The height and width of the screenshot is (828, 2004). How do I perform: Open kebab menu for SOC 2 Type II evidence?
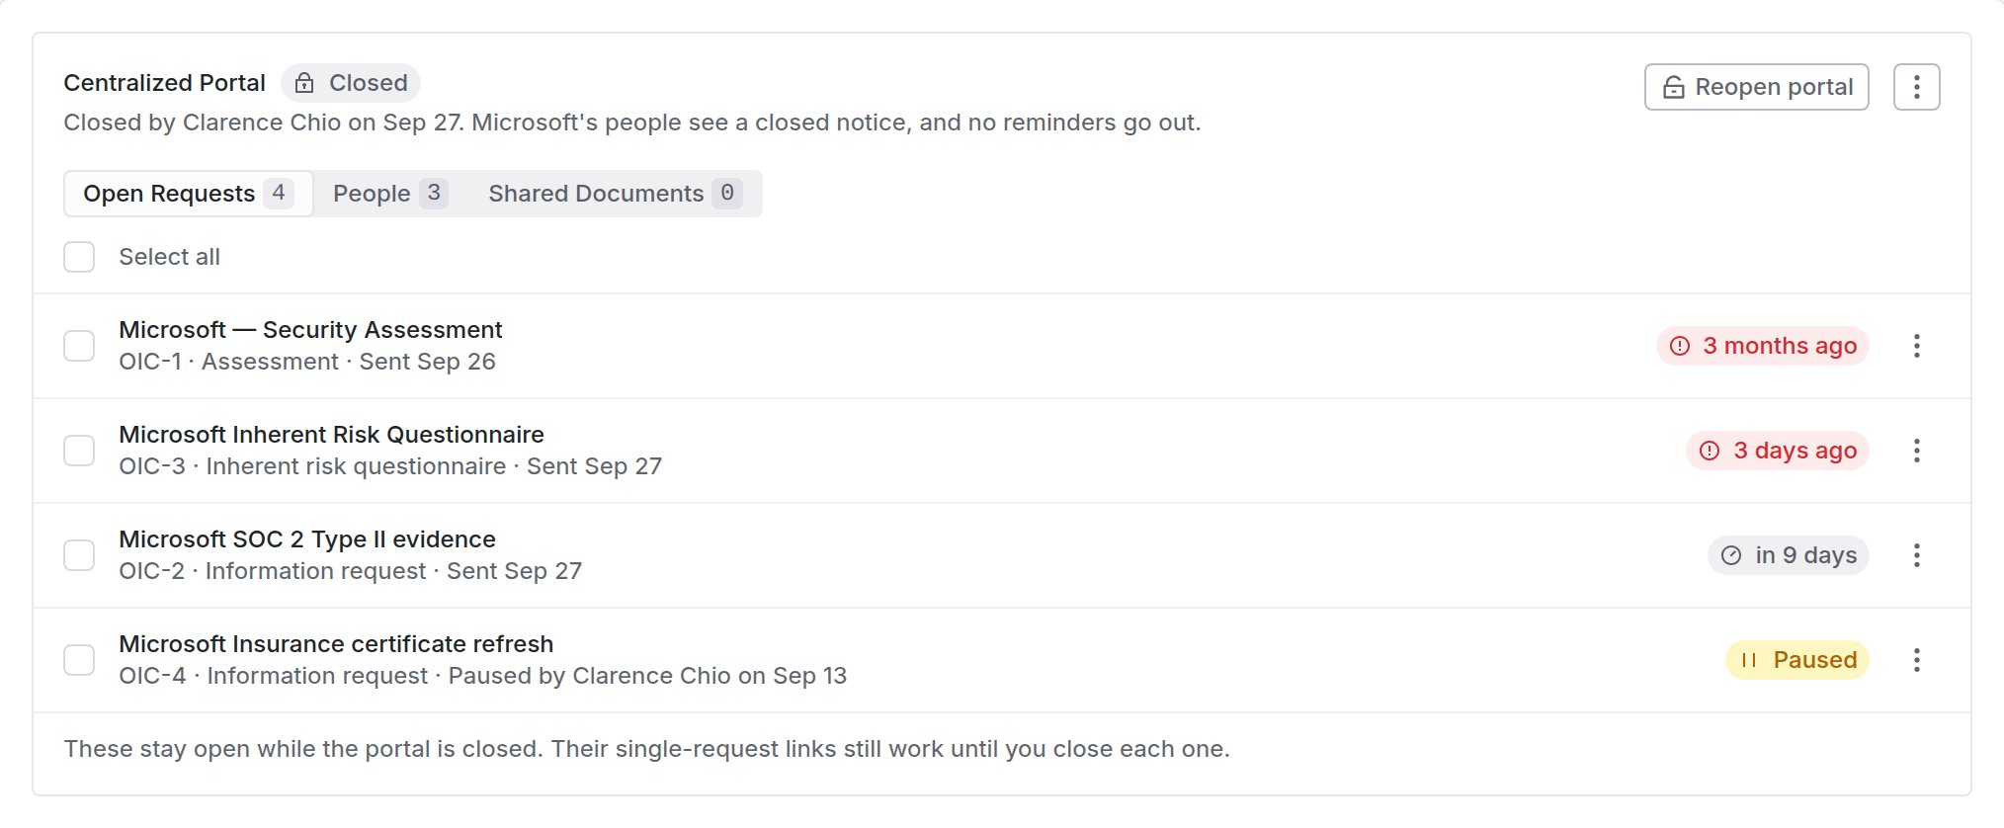tap(1916, 555)
